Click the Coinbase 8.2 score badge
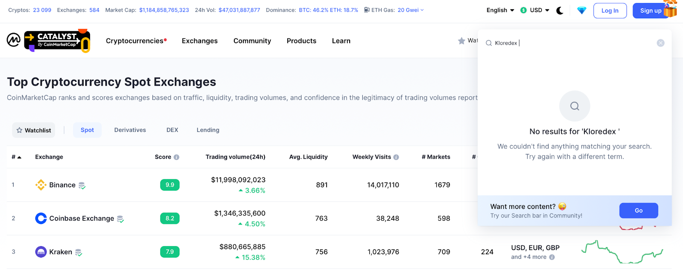The height and width of the screenshot is (273, 683). tap(170, 218)
